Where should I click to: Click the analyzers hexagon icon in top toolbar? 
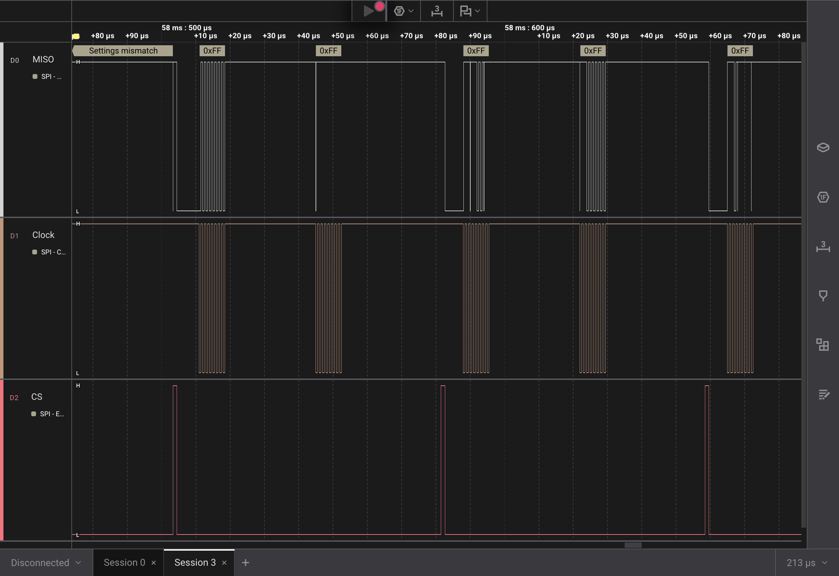pyautogui.click(x=399, y=11)
